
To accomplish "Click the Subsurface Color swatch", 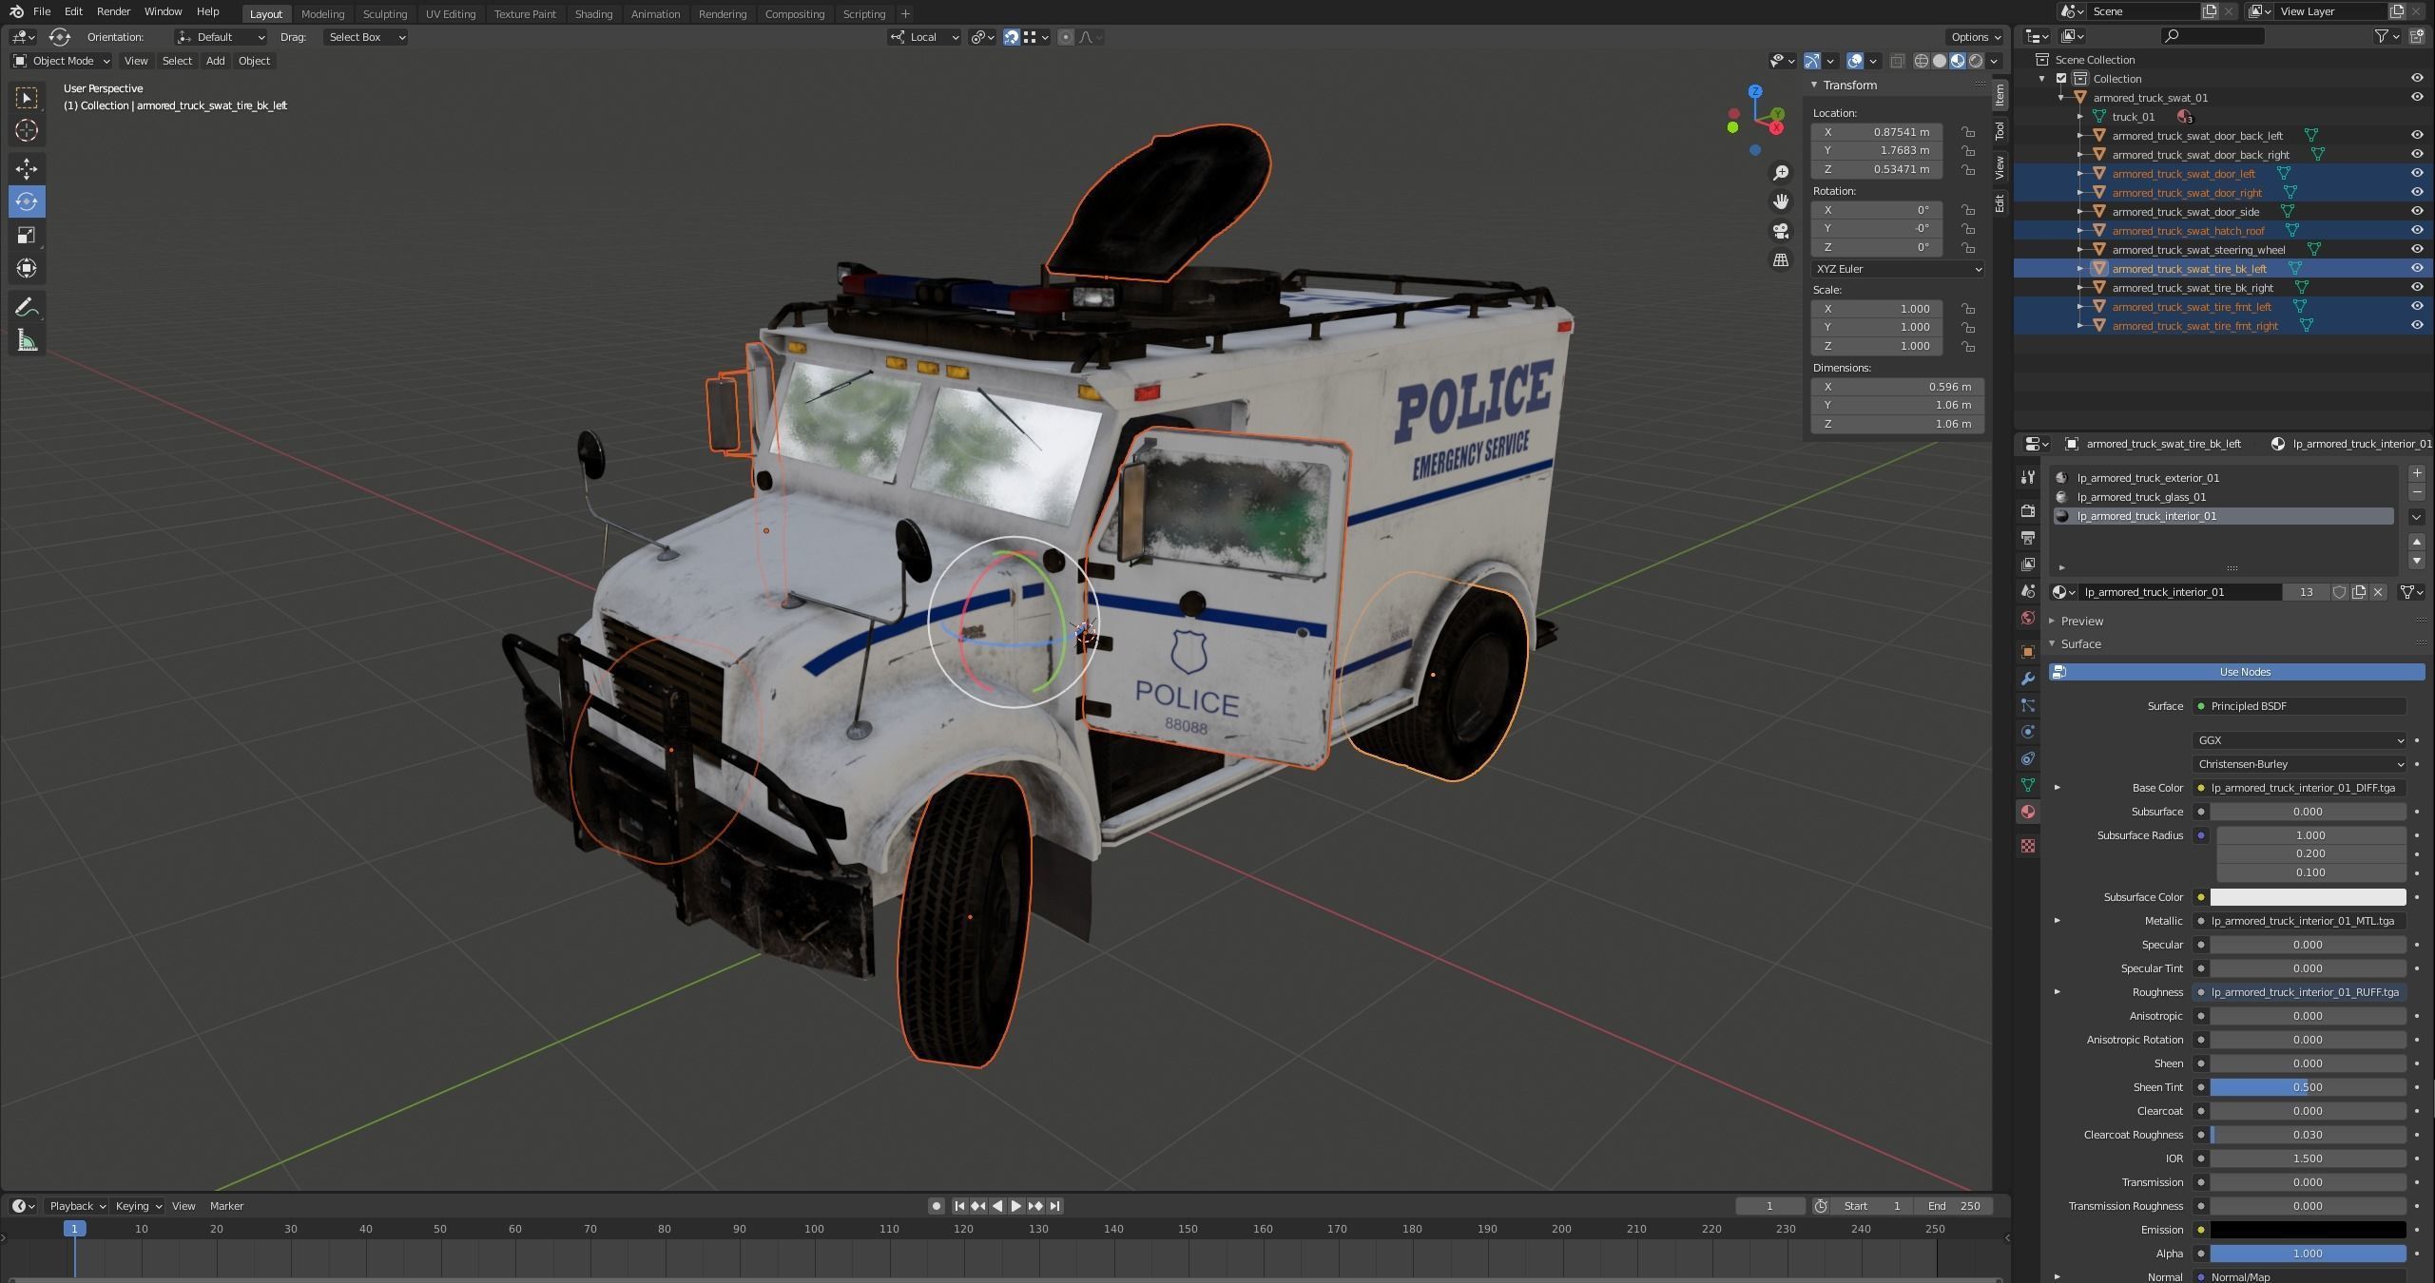I will [x=2307, y=897].
